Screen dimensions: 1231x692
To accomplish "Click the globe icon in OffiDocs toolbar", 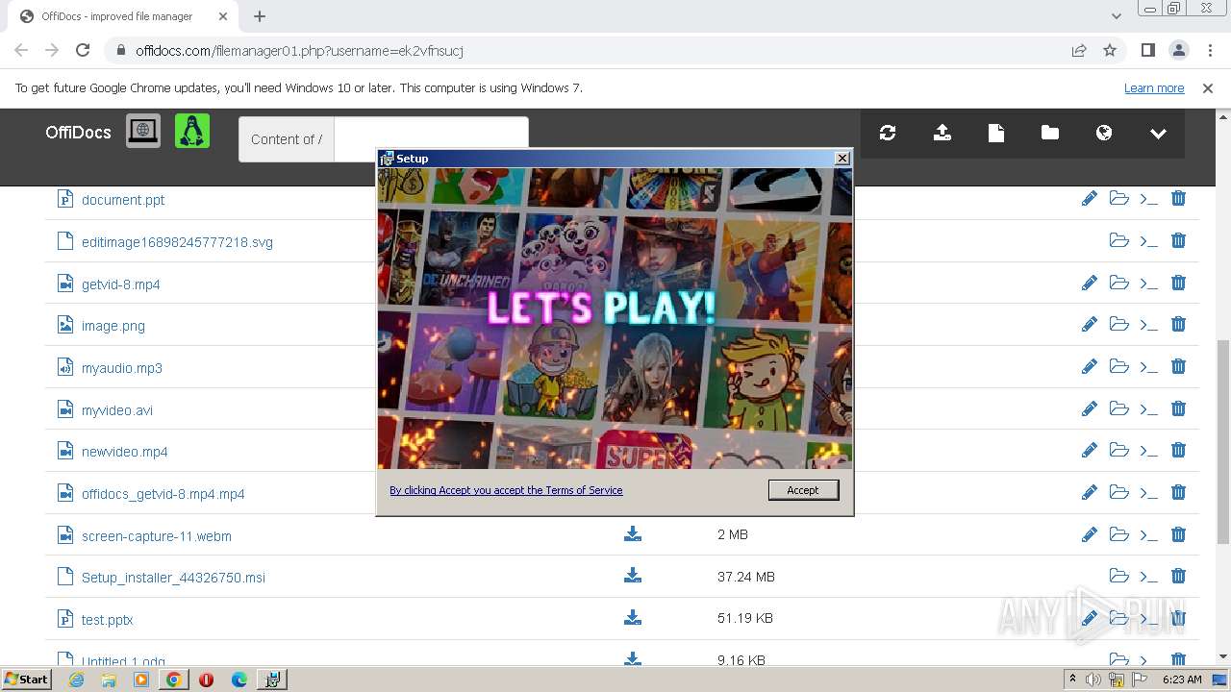I will coord(1104,134).
